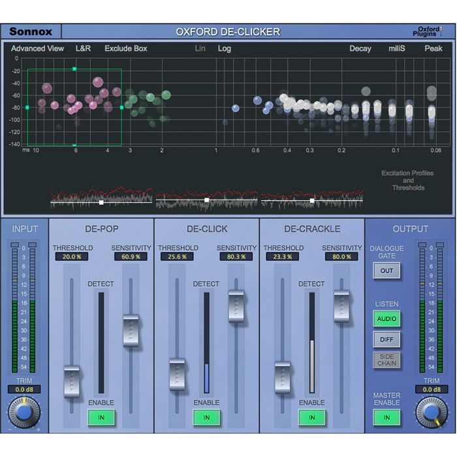Disable the De-Pop IN enable button
This screenshot has height=457, width=457.
click(x=101, y=417)
